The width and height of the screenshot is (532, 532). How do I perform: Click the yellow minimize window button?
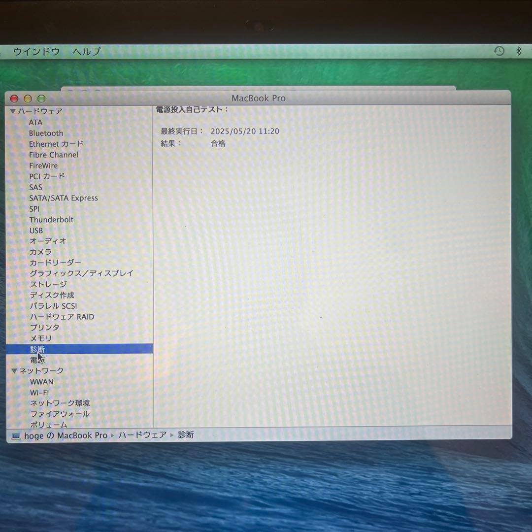point(28,99)
